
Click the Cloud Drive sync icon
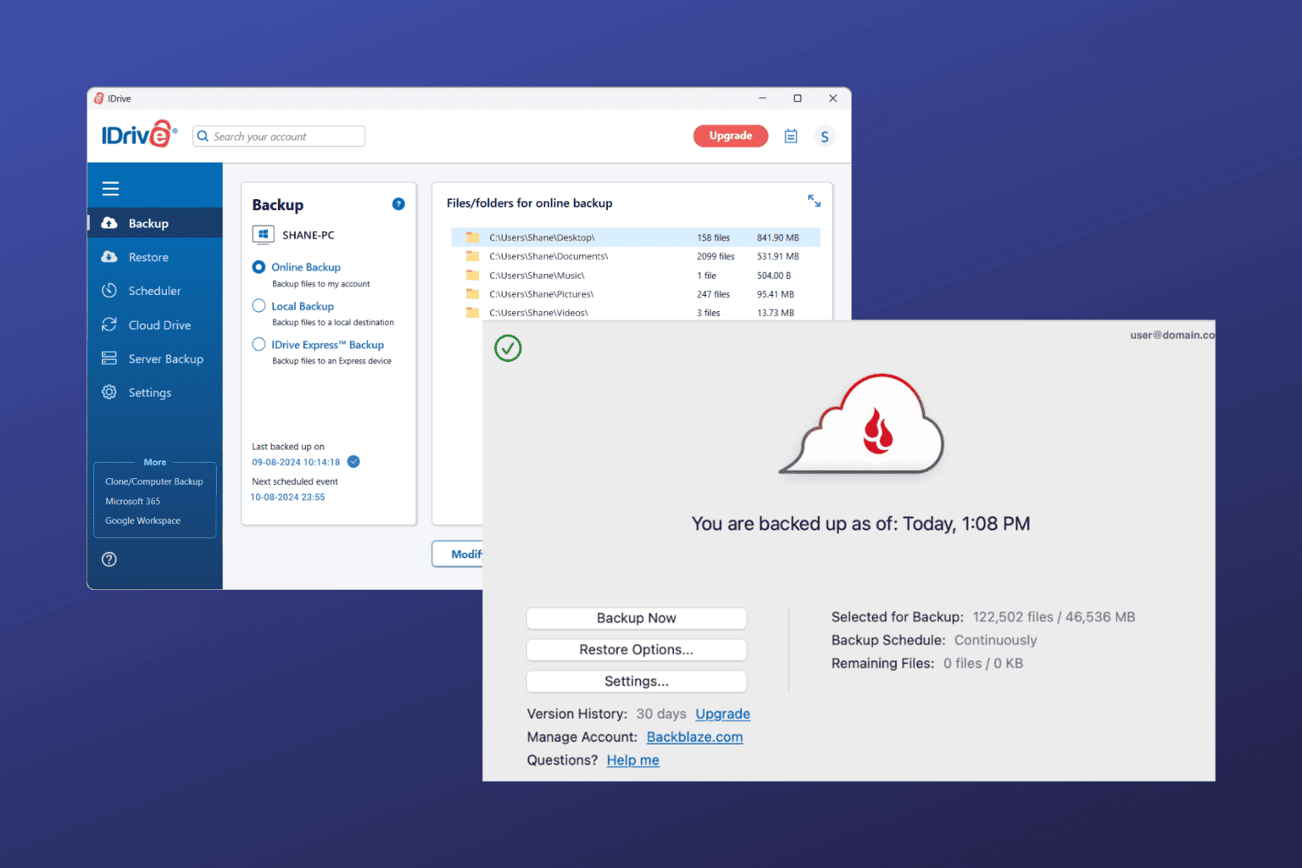click(109, 325)
